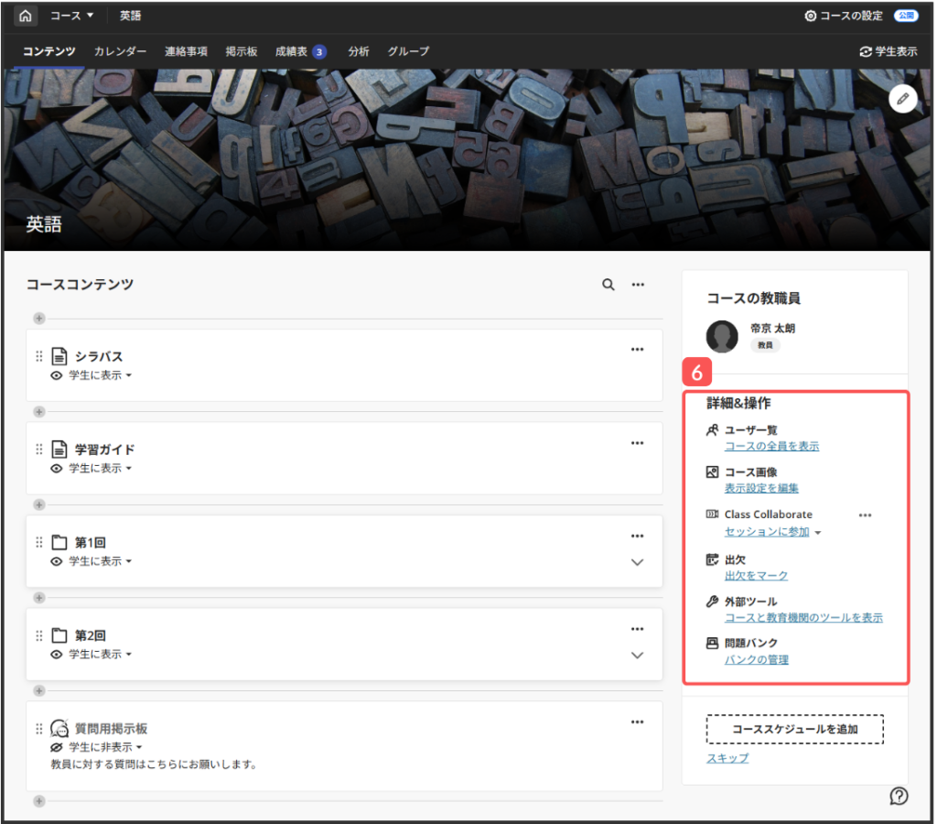937x824 pixels.
Task: Click plus icon above シラバス to add content
Action: [x=39, y=318]
